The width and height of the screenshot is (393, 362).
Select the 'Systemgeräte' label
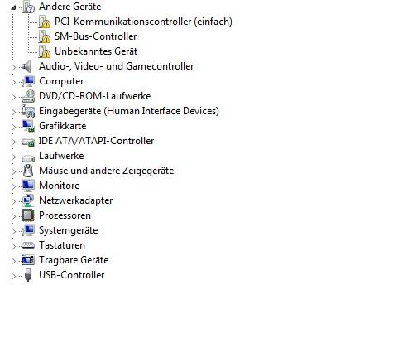[69, 230]
